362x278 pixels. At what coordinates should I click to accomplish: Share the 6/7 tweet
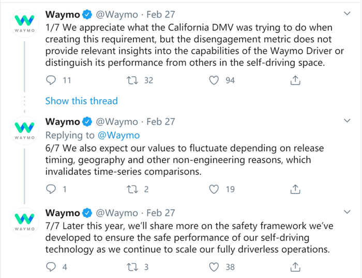295,189
